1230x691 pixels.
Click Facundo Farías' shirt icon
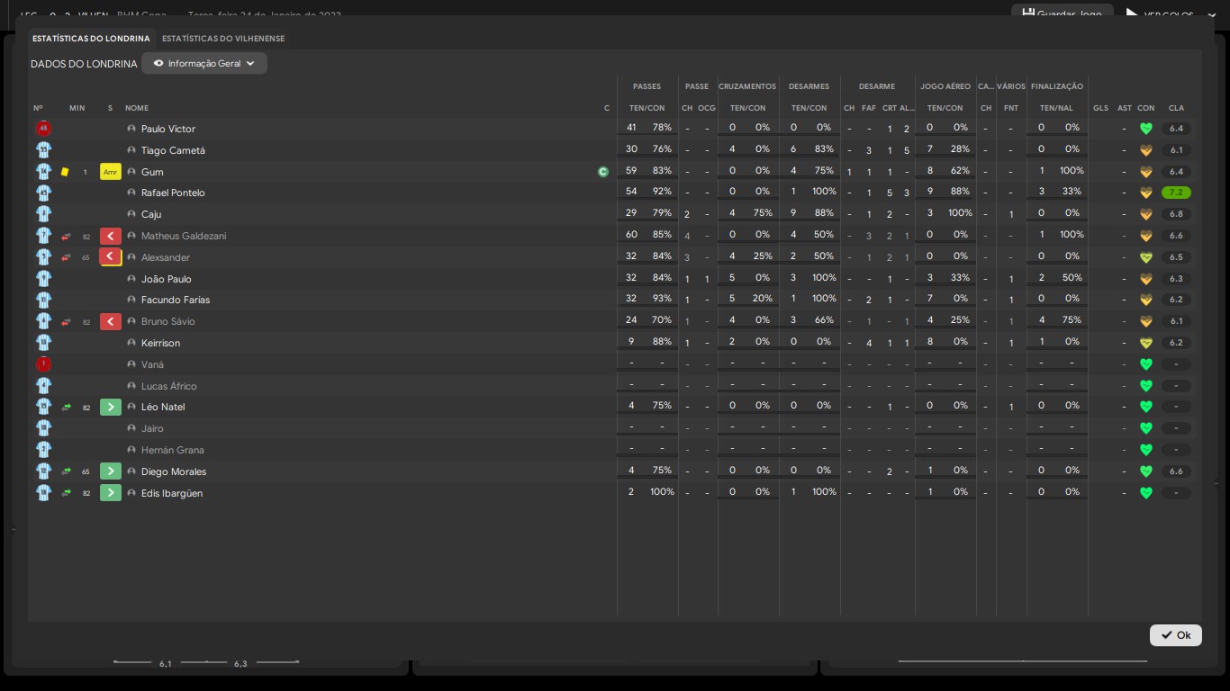pyautogui.click(x=43, y=300)
